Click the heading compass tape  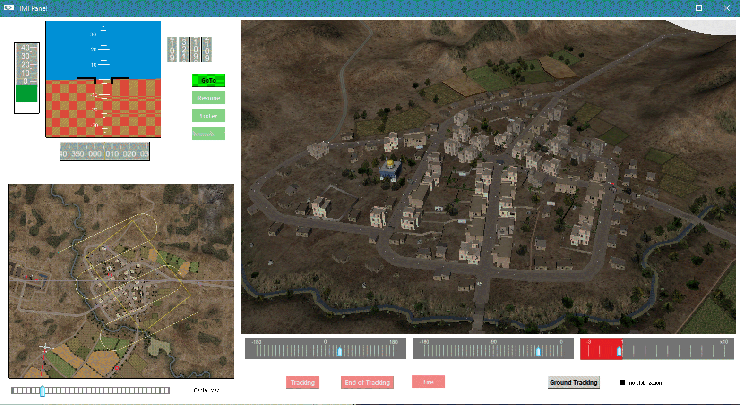pos(104,152)
